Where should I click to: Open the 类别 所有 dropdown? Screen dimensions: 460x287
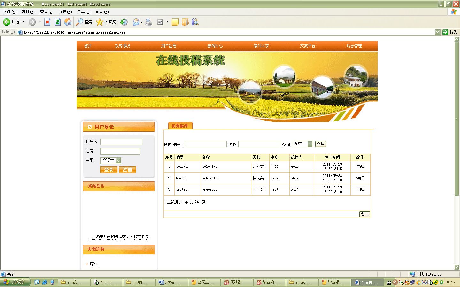click(302, 144)
